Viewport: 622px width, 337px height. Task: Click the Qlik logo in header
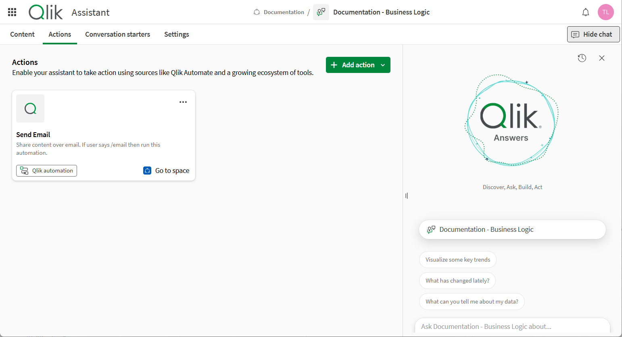point(46,12)
